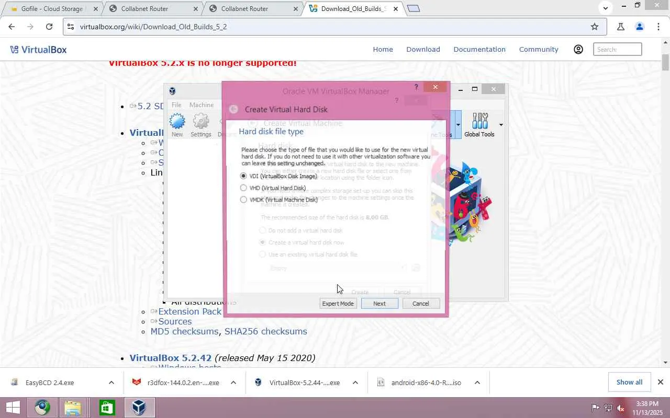Expand options for EasyBCD 2.4.exe download

pos(111,382)
